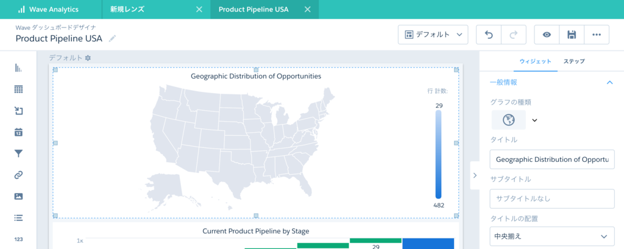Add a number widget (123) icon
Viewport: 624px width, 249px height.
(x=18, y=239)
